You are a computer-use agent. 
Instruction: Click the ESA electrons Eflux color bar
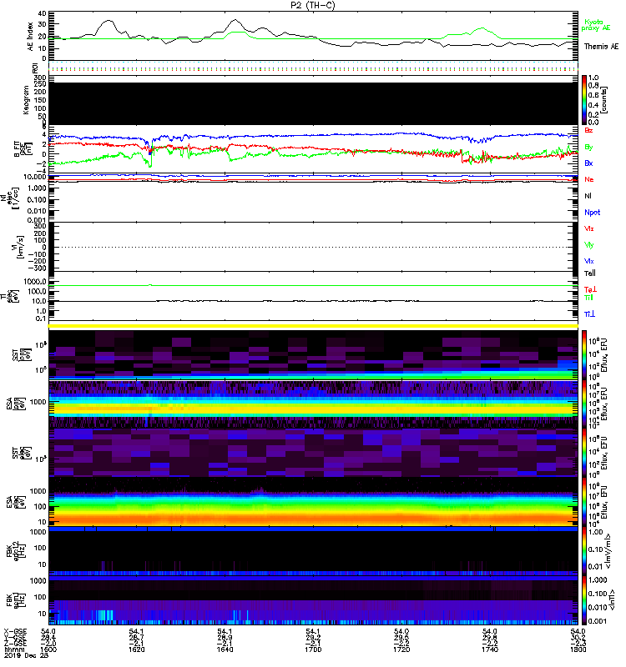584,502
